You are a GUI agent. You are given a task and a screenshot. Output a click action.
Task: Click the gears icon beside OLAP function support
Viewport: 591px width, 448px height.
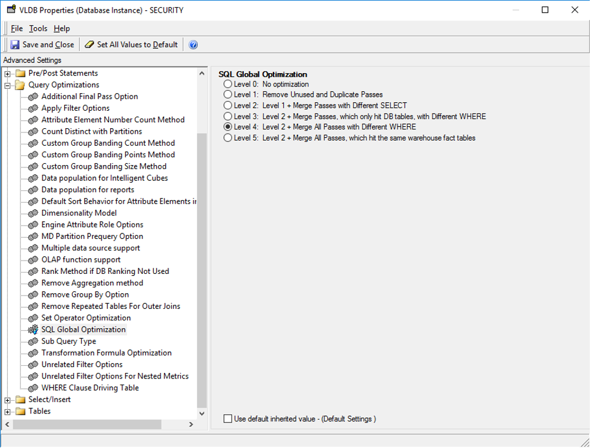(x=33, y=259)
